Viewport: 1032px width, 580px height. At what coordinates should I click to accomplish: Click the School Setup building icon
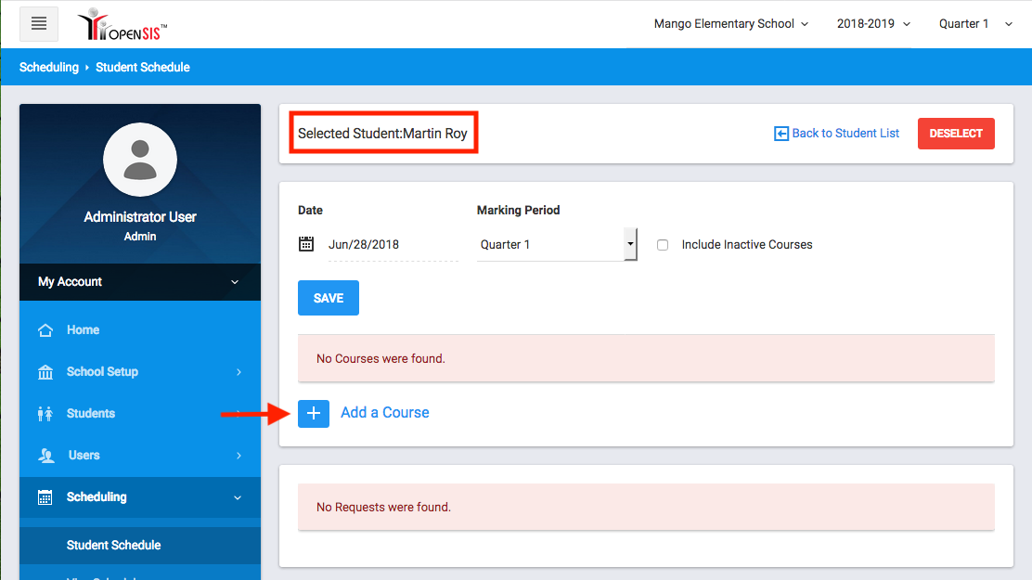point(45,372)
